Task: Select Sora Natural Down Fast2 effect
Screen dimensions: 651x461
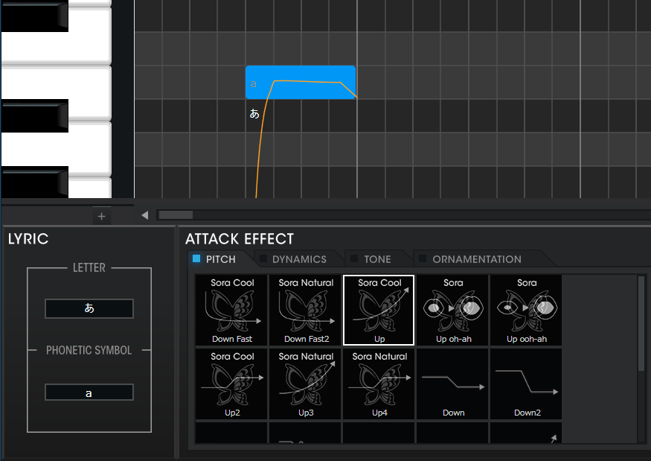Action: [305, 310]
